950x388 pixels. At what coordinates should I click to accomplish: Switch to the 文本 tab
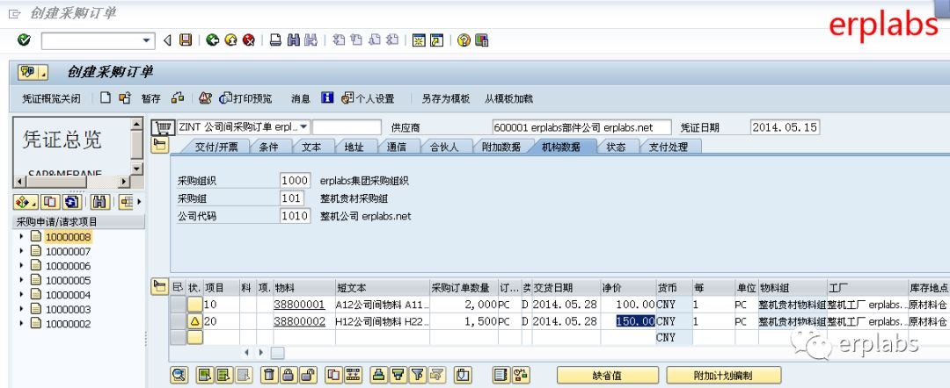(311, 147)
